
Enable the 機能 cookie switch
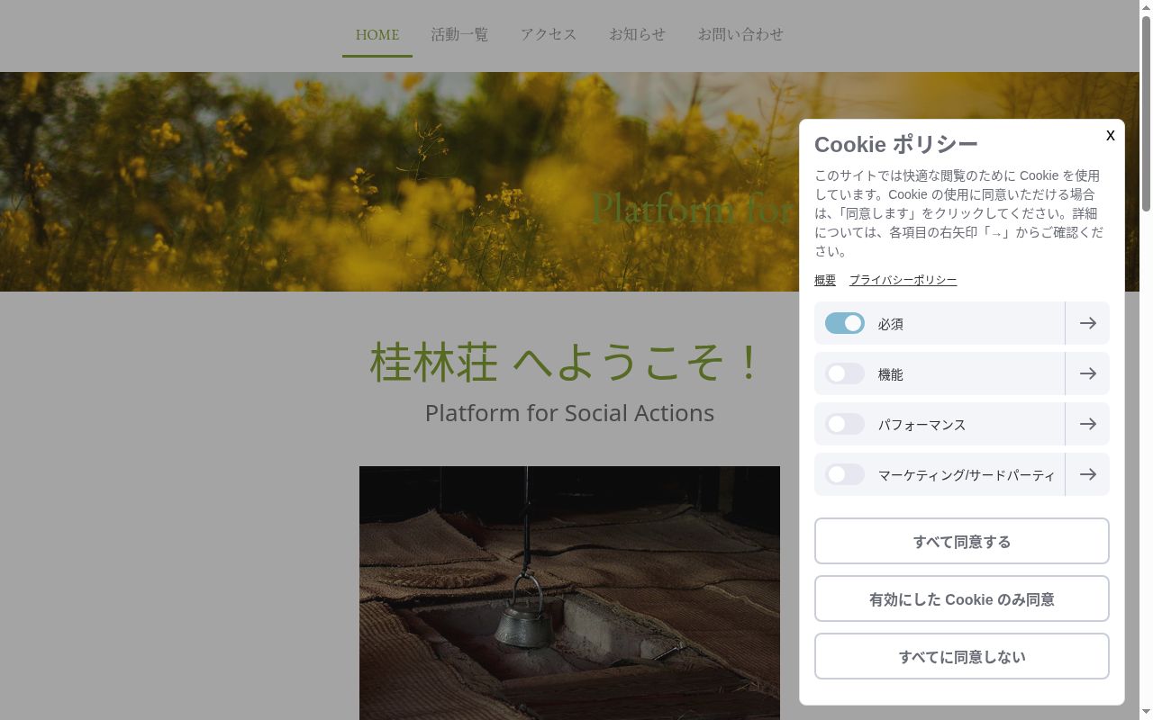pyautogui.click(x=845, y=373)
